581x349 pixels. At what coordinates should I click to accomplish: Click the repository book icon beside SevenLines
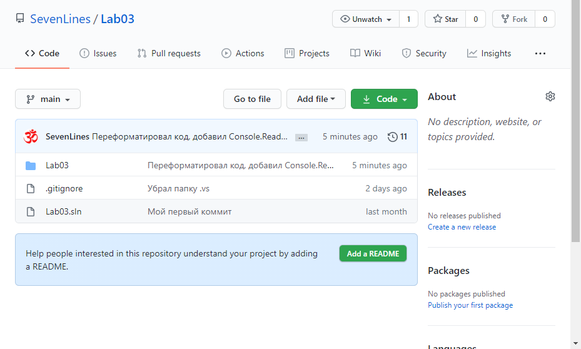point(20,19)
